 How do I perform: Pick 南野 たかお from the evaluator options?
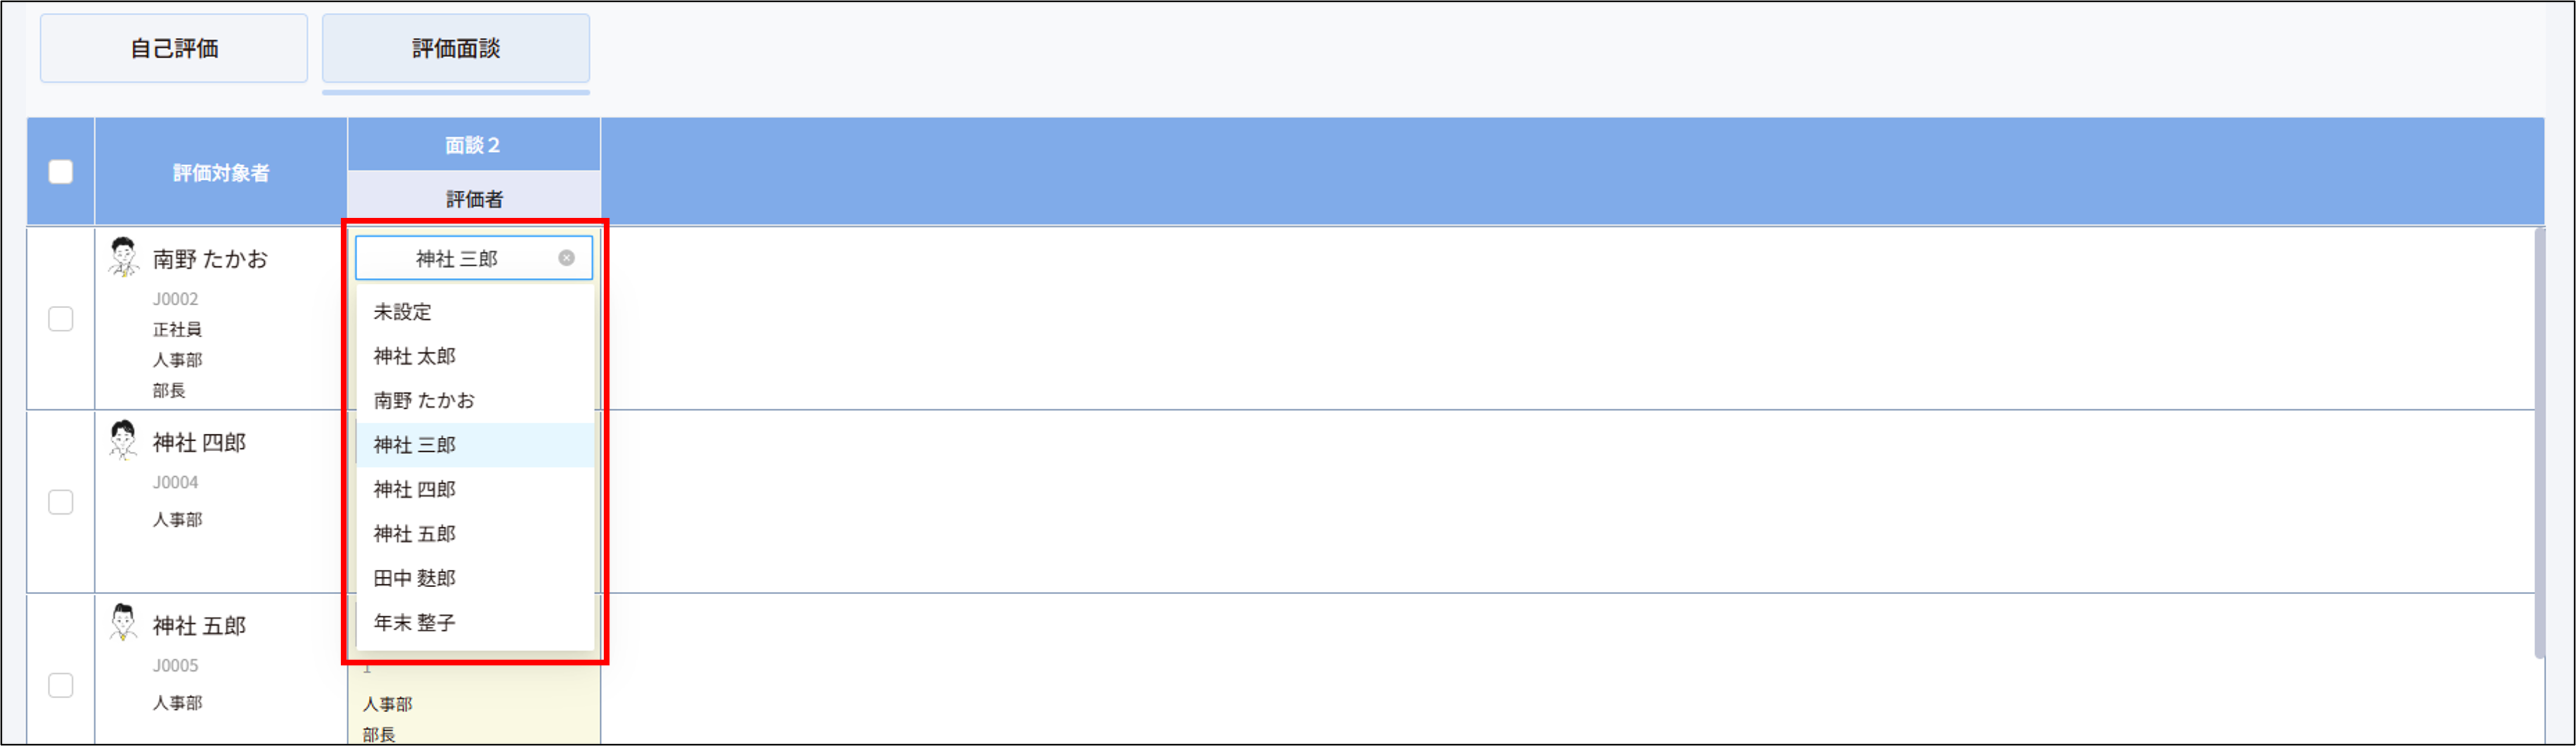click(x=424, y=400)
